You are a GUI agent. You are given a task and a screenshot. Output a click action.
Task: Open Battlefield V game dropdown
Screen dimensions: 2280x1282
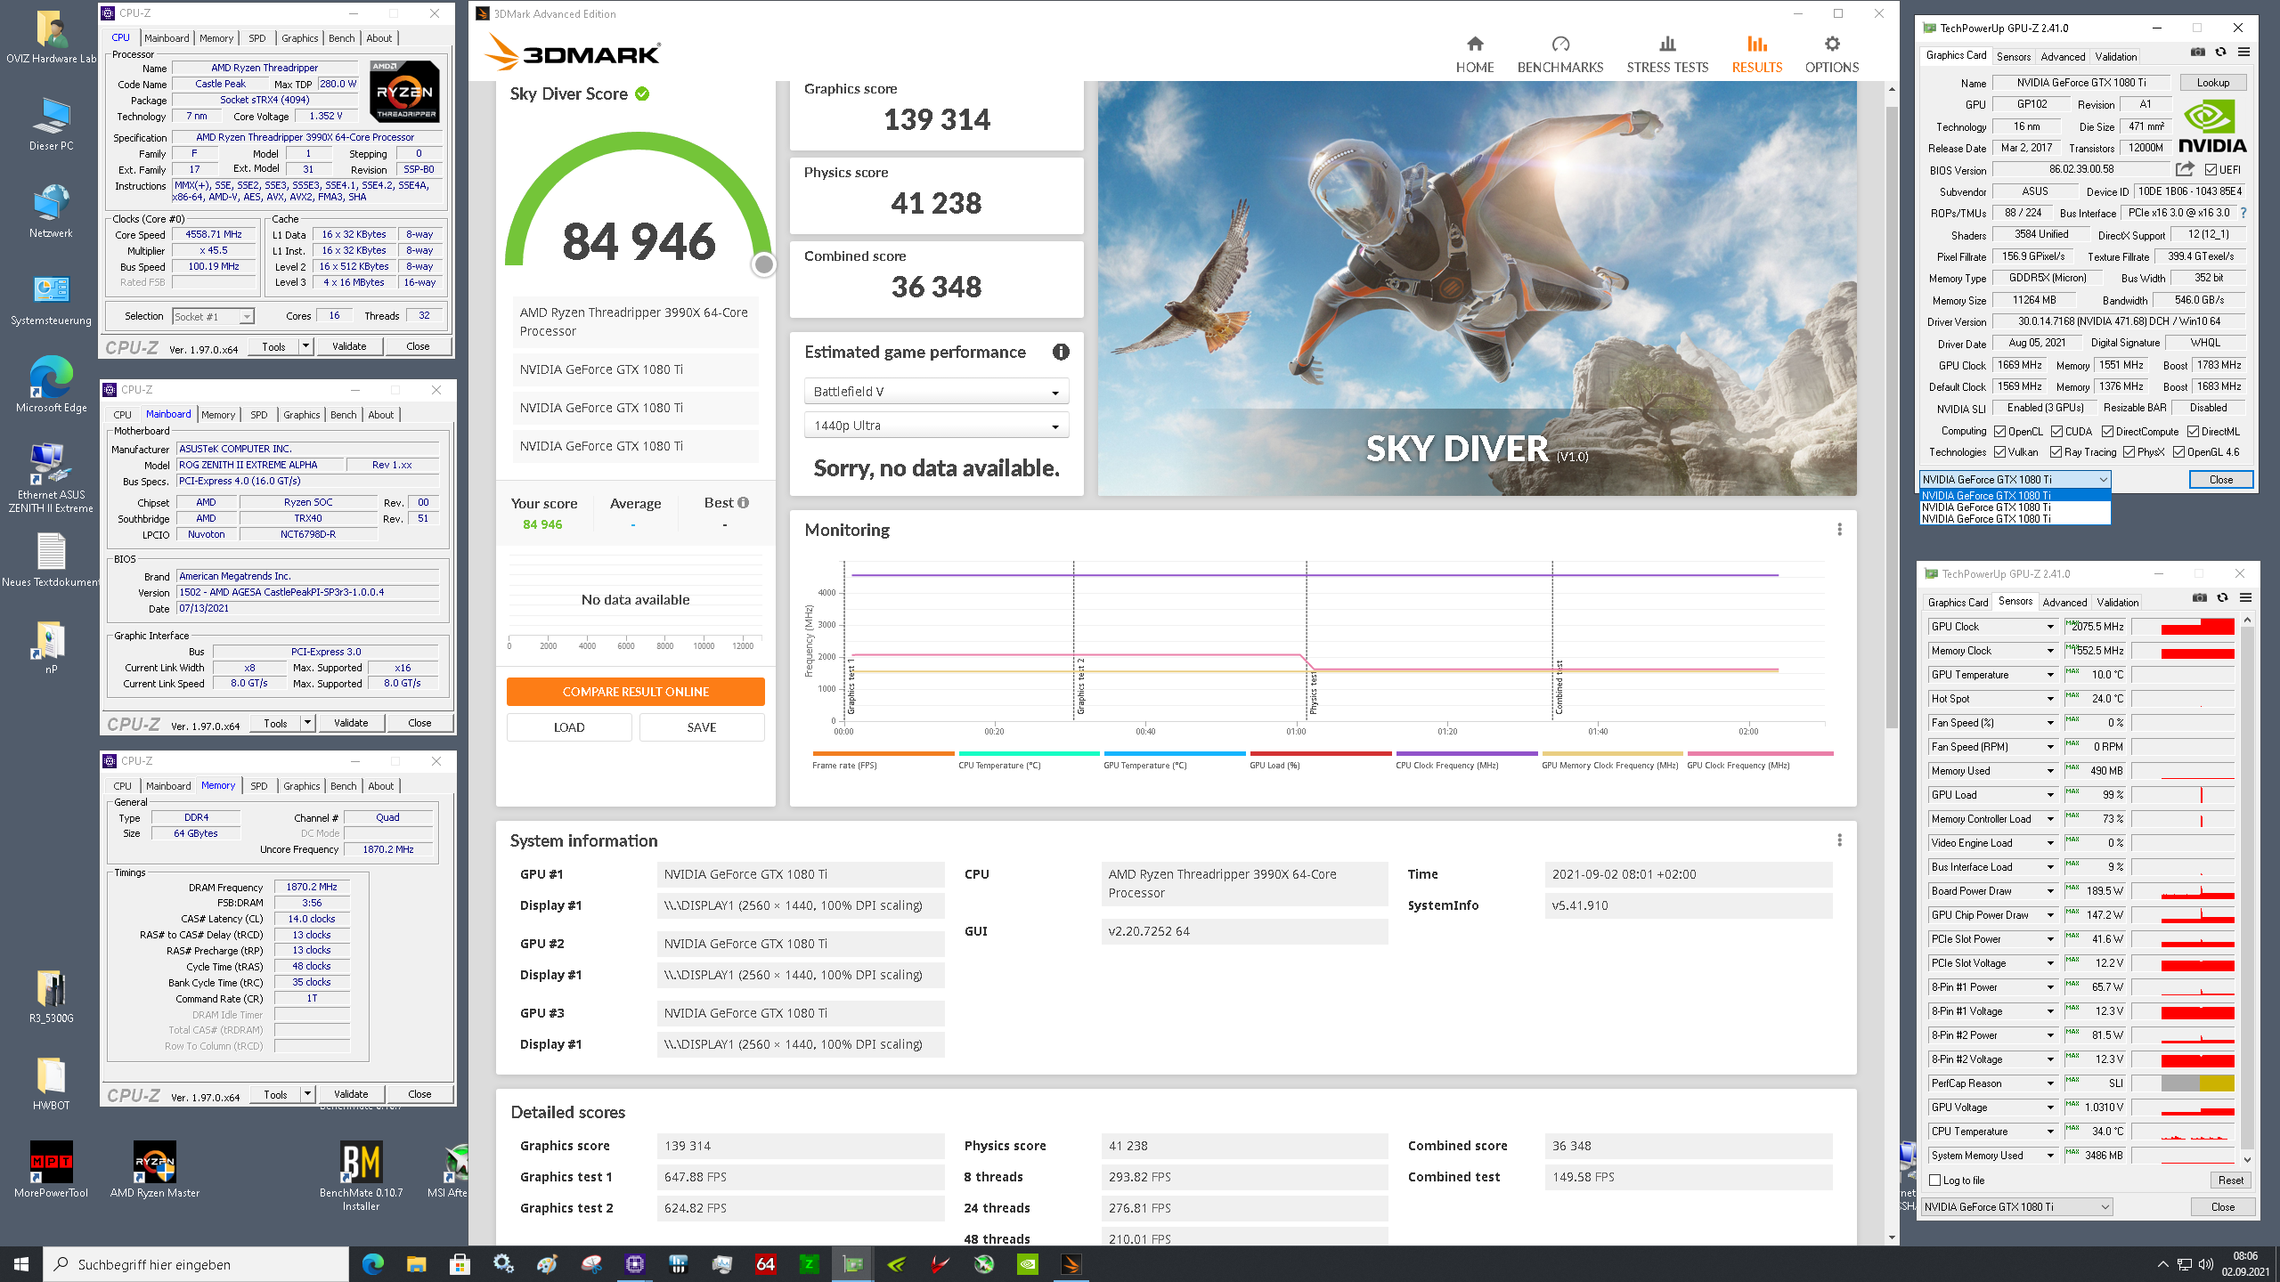tap(936, 392)
